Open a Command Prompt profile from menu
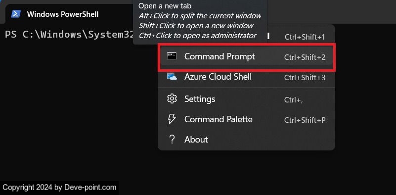The height and width of the screenshot is (195, 396). click(247, 56)
